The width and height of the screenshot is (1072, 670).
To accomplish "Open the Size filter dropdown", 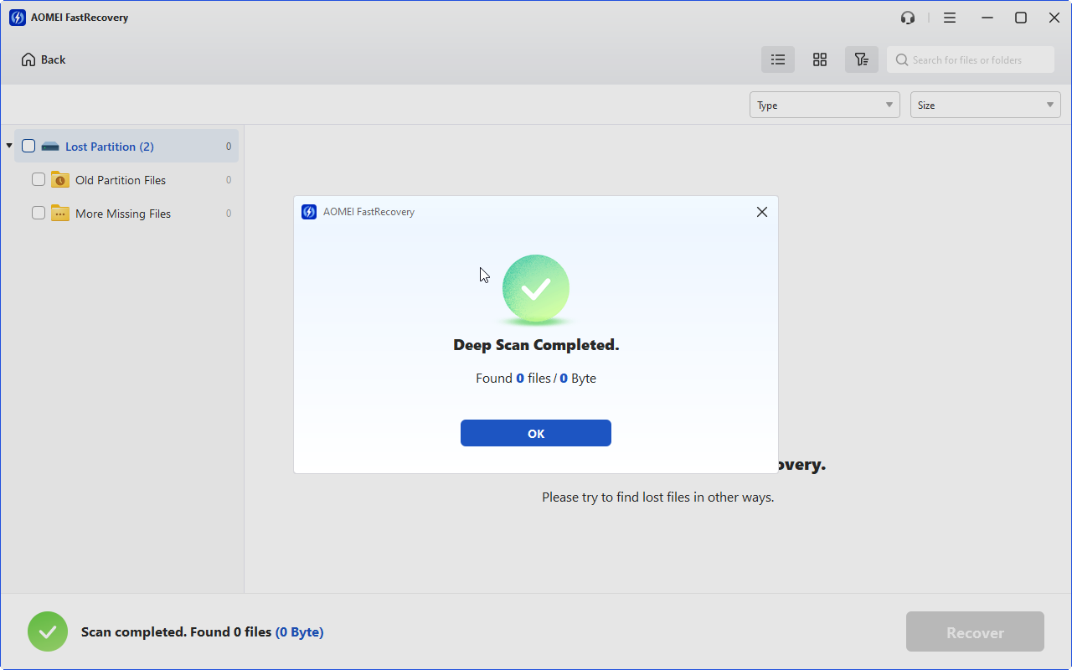I will click(985, 105).
